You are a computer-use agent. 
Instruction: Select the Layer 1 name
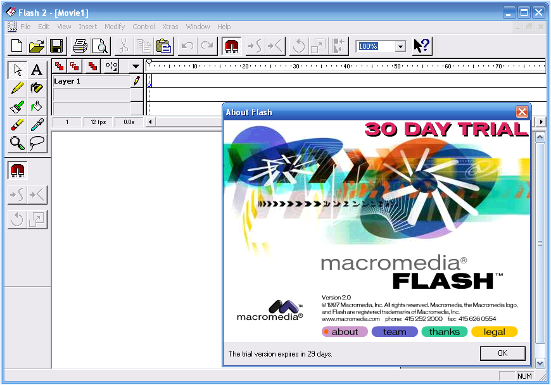(x=67, y=81)
